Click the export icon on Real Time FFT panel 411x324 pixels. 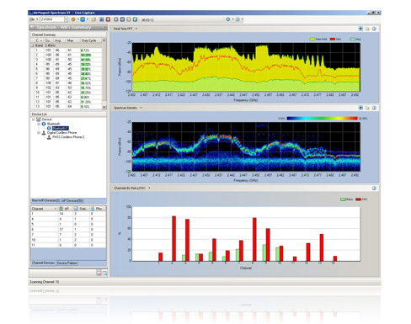pos(367,29)
